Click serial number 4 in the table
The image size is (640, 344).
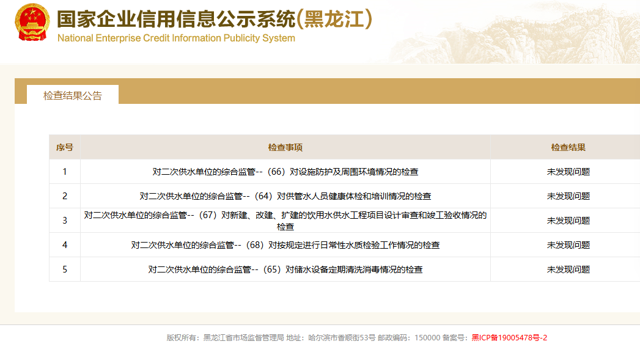point(65,245)
